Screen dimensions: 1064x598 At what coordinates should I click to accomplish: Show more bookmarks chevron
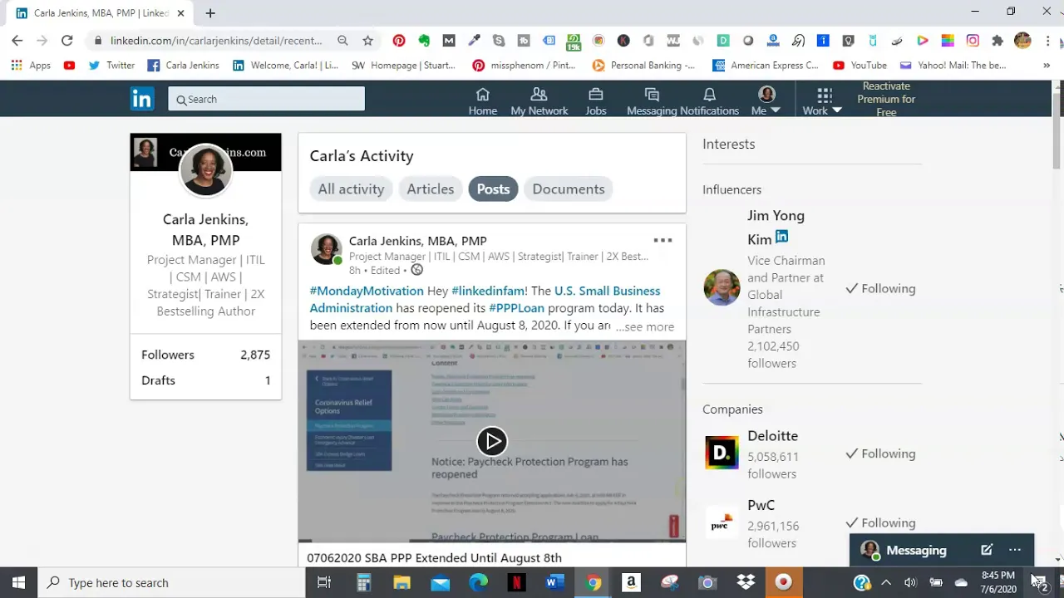(x=1047, y=65)
